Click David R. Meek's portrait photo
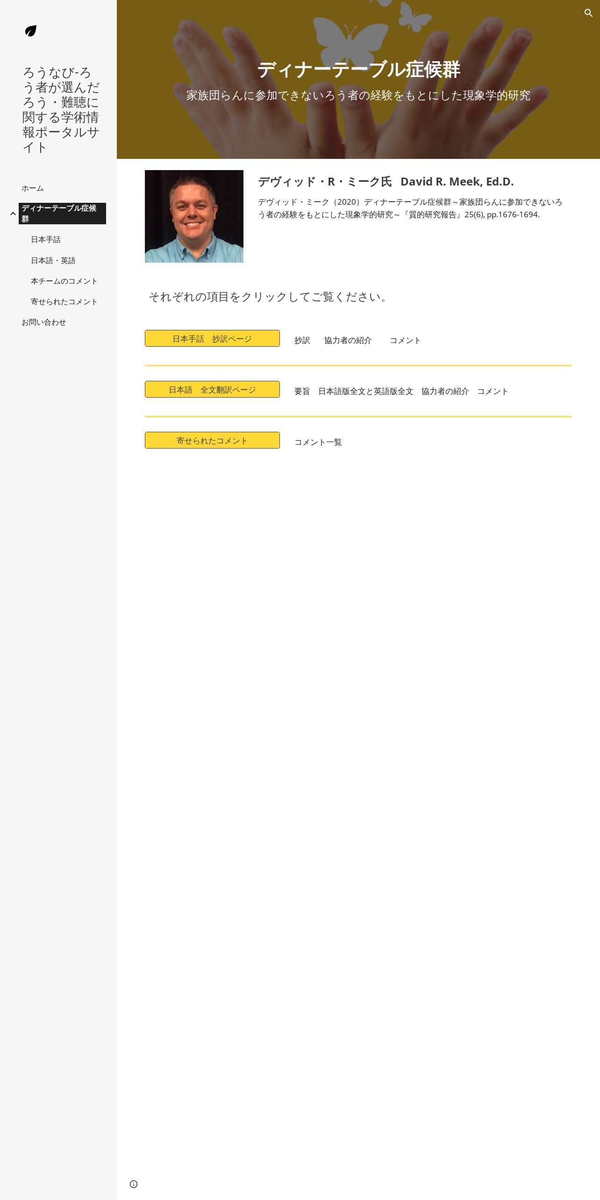The height and width of the screenshot is (1200, 600). point(194,216)
